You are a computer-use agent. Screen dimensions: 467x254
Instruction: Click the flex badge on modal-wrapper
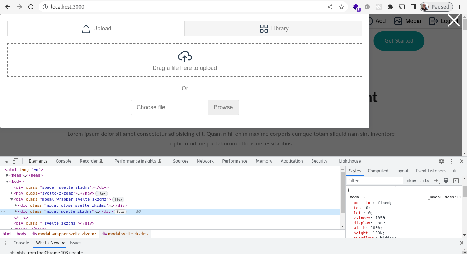click(x=118, y=200)
